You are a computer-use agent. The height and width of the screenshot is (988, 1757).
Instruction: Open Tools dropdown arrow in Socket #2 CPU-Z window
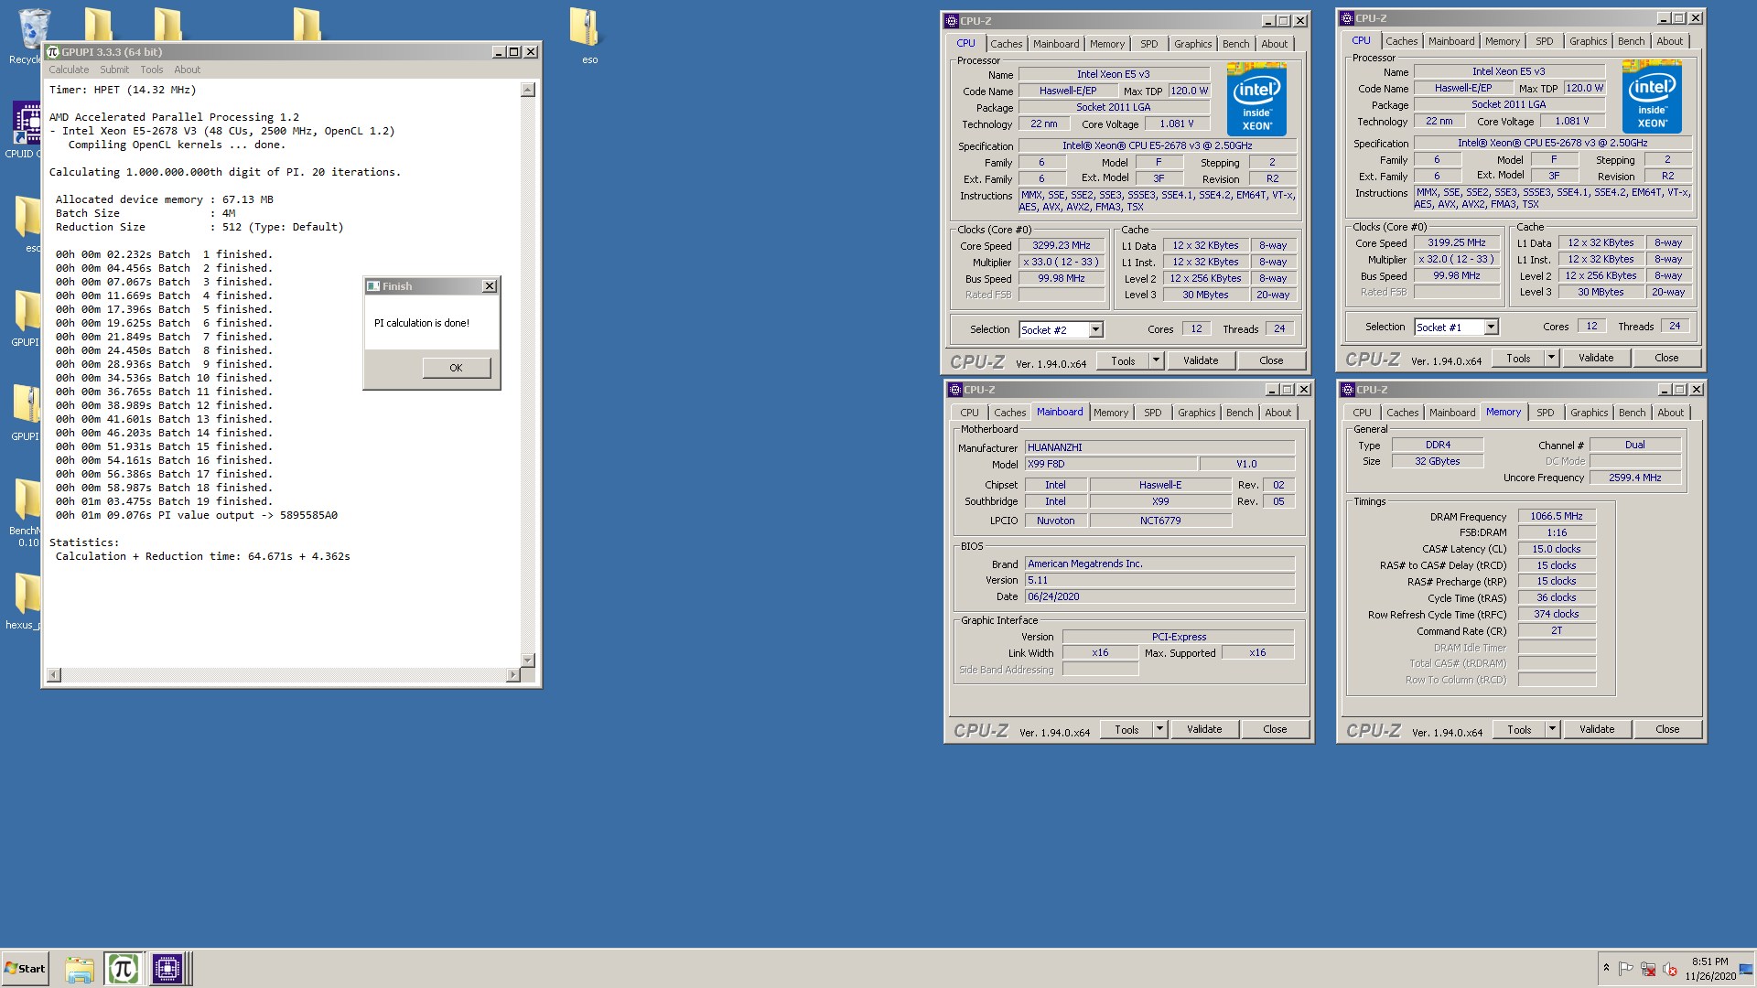pyautogui.click(x=1156, y=360)
